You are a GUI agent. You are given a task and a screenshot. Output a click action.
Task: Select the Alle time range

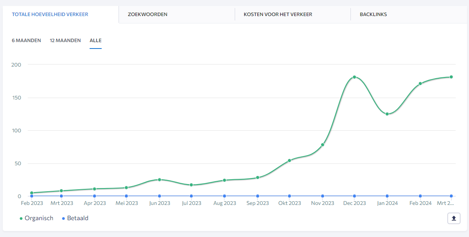tap(96, 40)
